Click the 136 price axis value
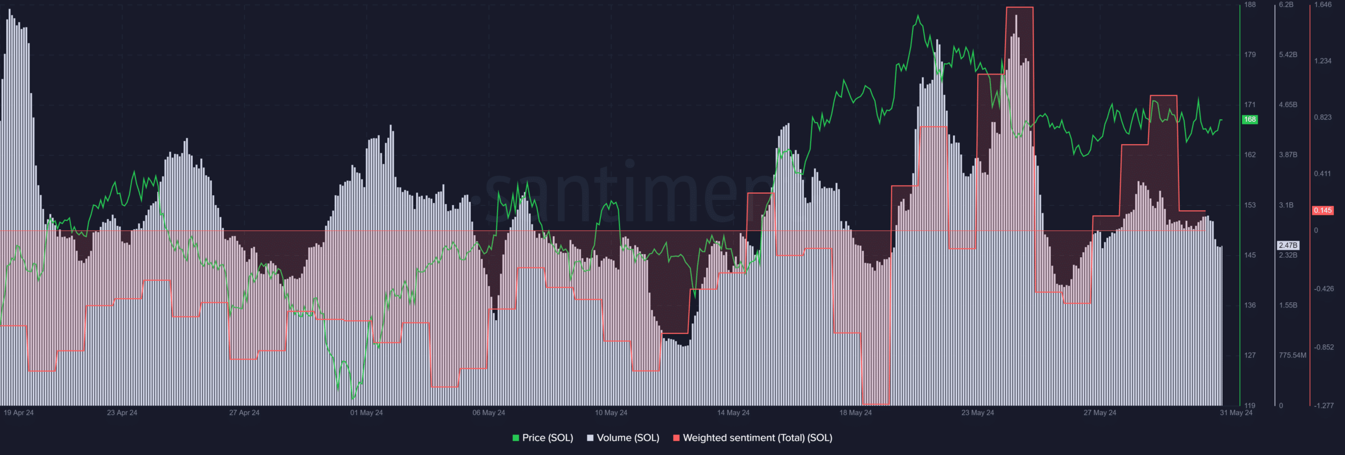The width and height of the screenshot is (1345, 455). (x=1250, y=305)
